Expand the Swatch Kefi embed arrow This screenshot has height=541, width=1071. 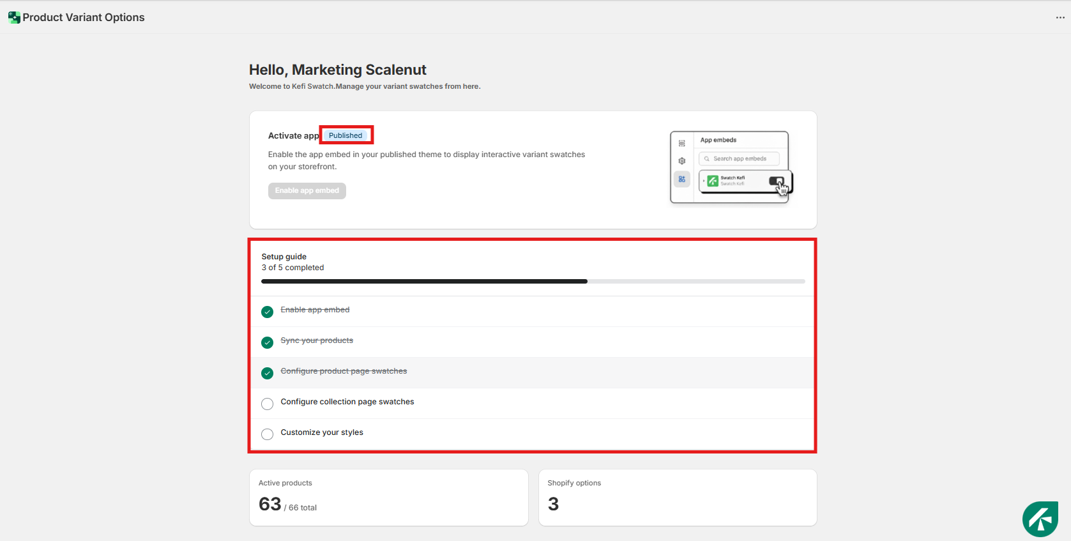click(x=703, y=181)
